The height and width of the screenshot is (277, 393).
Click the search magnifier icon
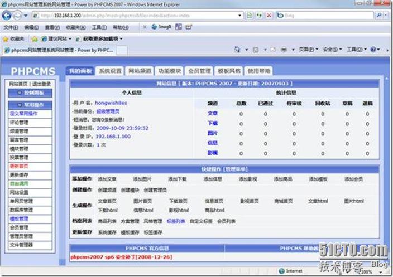tap(378, 16)
